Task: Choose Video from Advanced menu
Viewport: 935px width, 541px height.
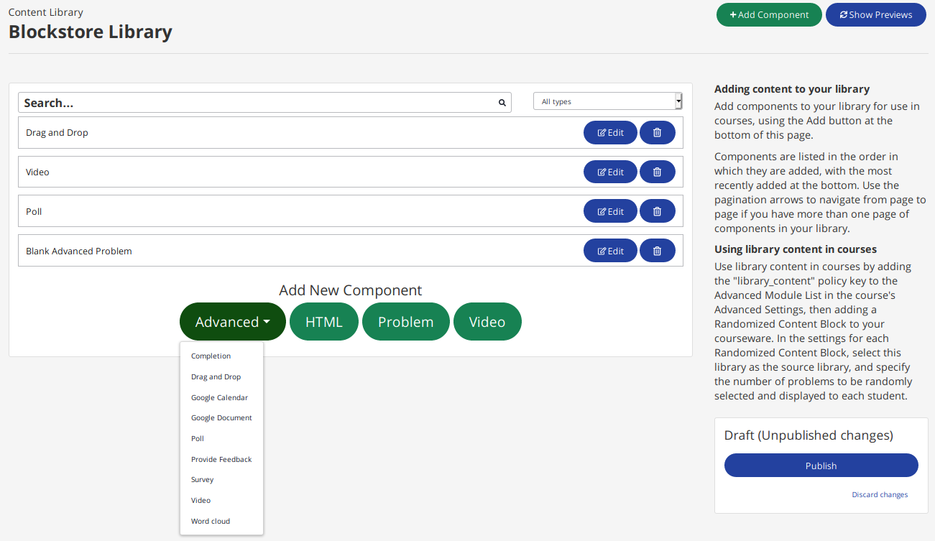Action: click(201, 500)
